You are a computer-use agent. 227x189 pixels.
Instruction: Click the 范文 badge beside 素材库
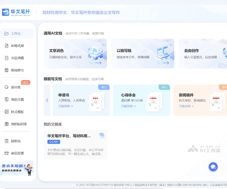pos(26,82)
